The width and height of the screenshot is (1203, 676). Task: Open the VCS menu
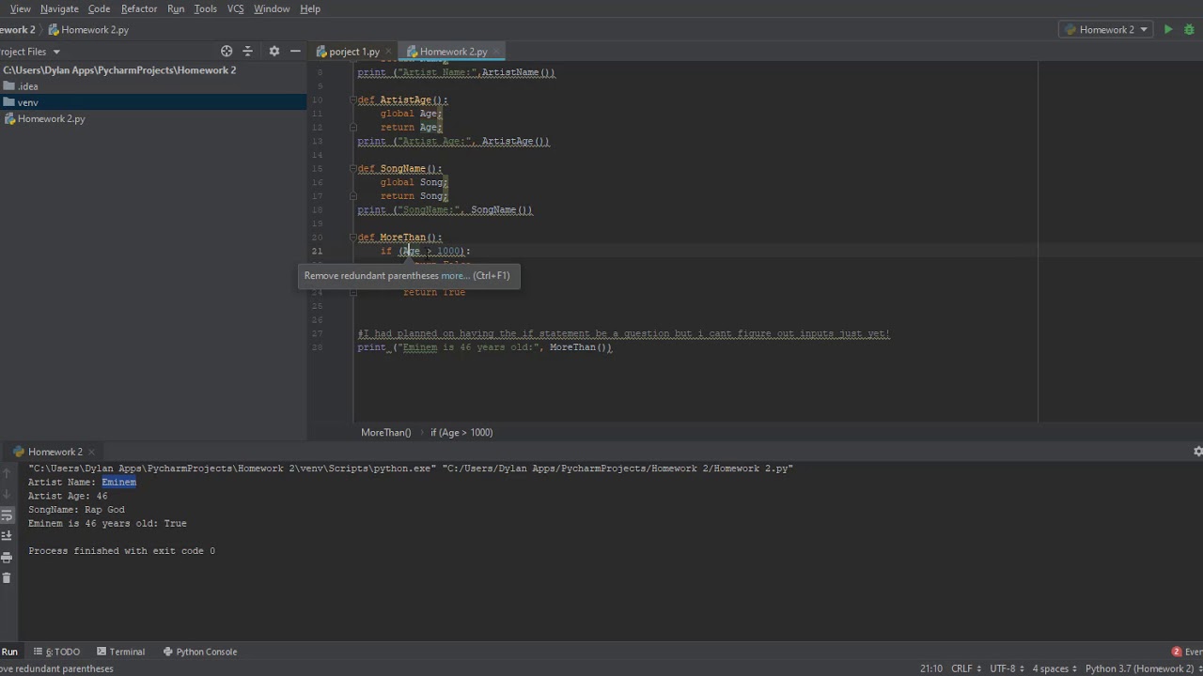click(x=236, y=8)
